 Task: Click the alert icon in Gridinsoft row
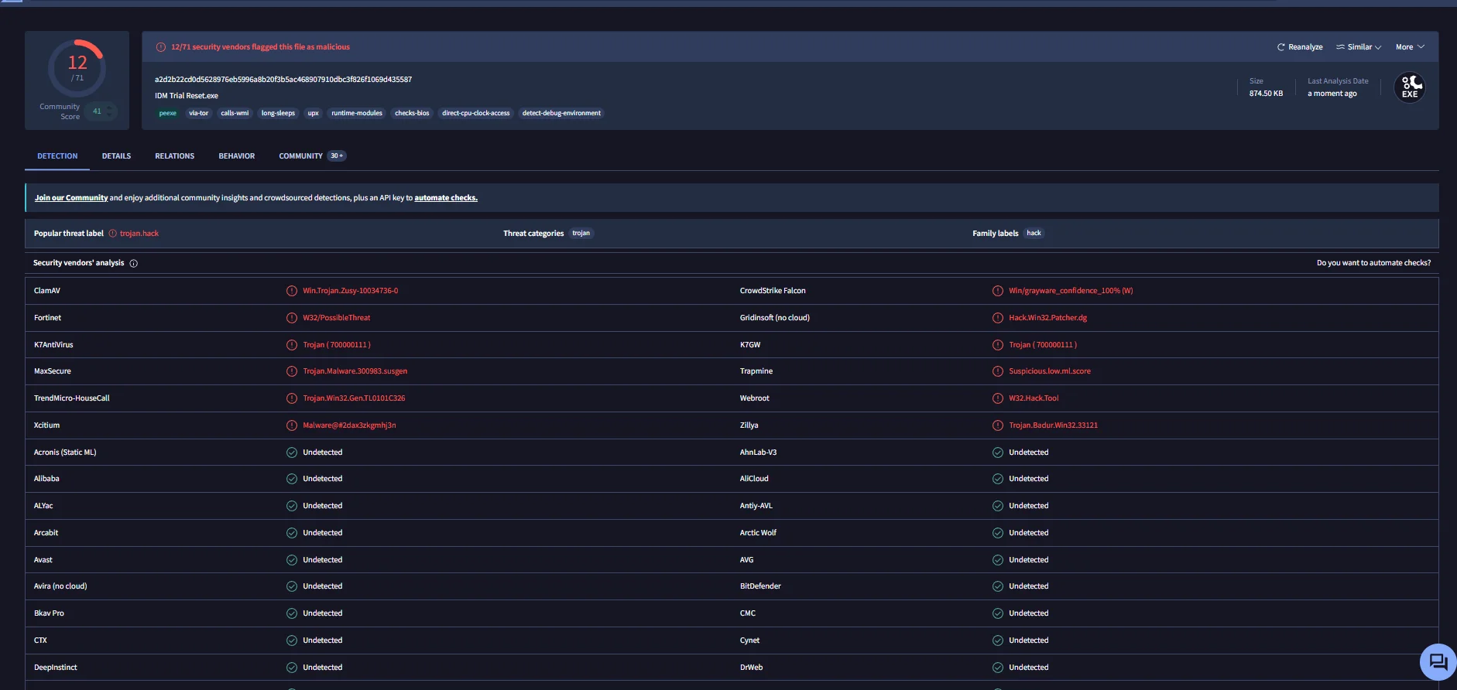[998, 318]
